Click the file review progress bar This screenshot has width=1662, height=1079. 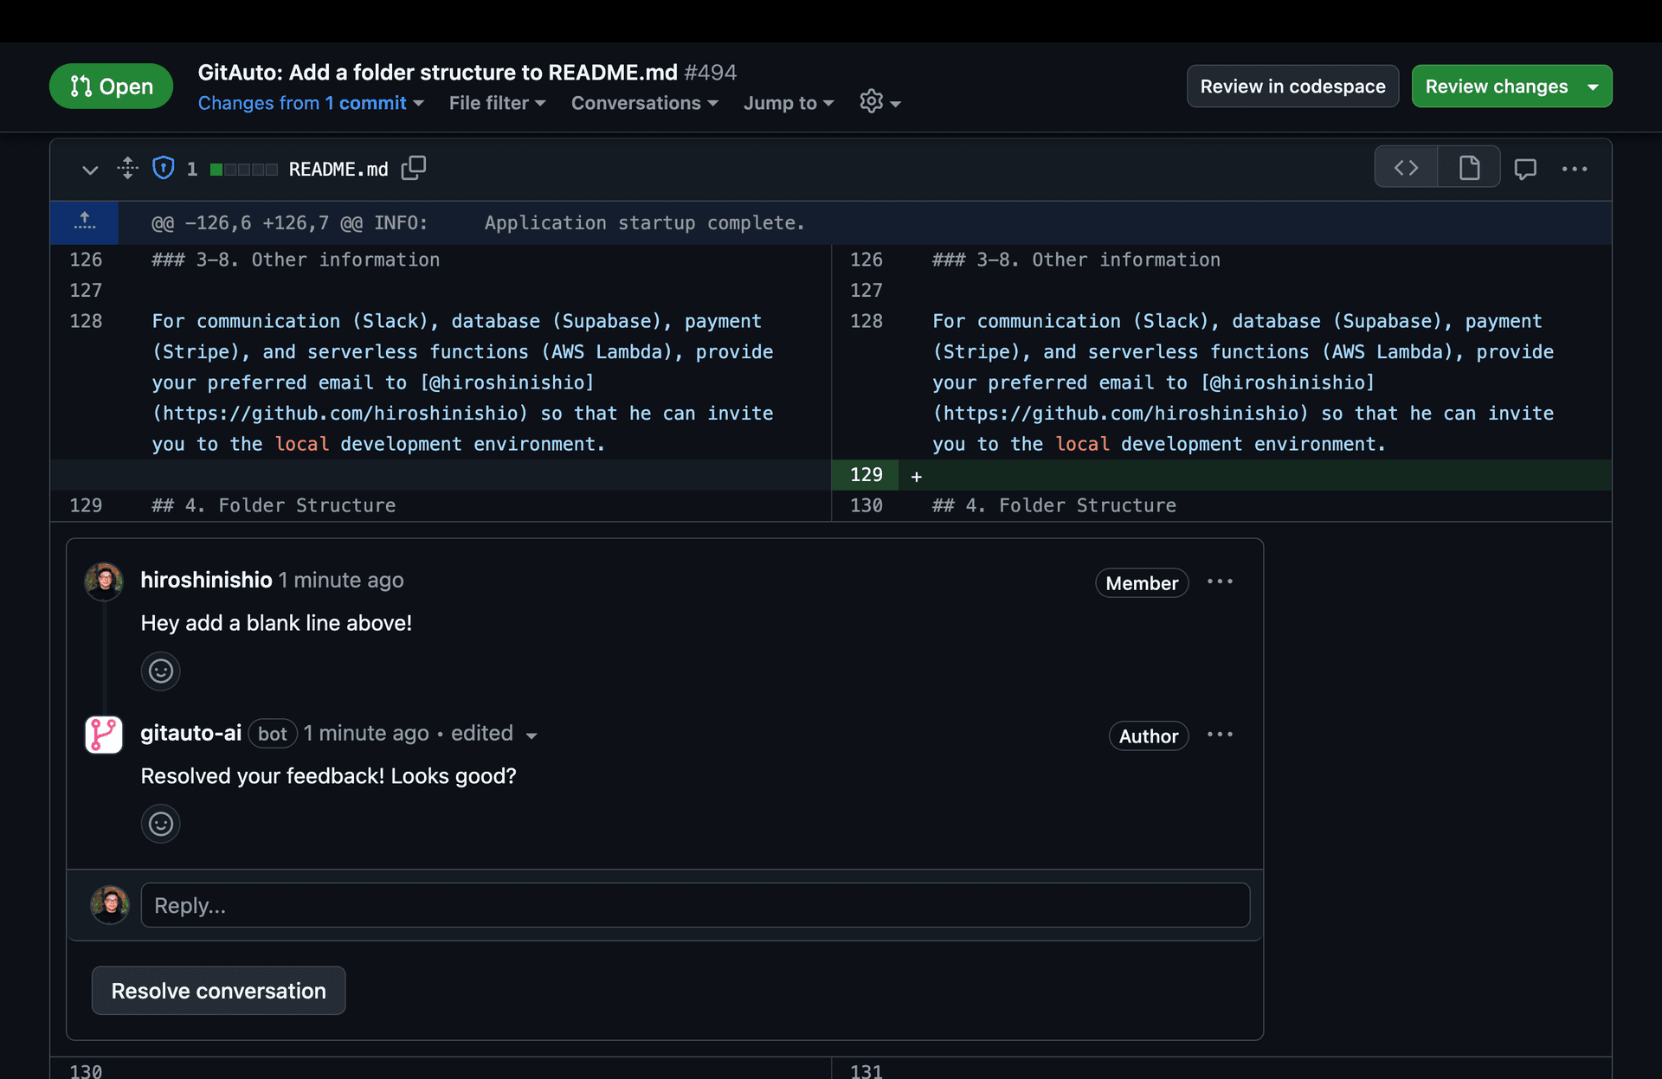click(243, 169)
